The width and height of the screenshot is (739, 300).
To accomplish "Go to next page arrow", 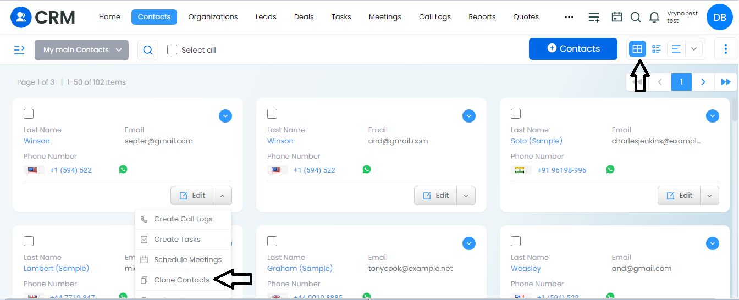I will point(703,82).
